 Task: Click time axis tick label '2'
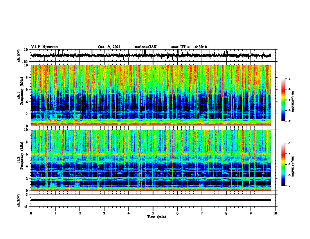80,213
